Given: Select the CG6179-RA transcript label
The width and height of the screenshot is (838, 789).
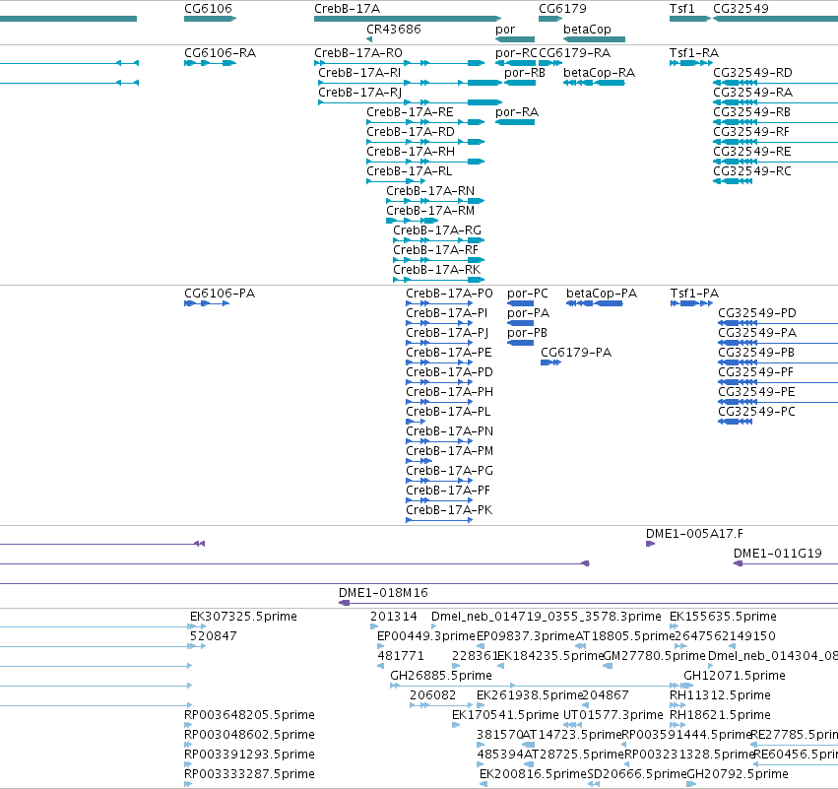Looking at the screenshot, I should pos(574,53).
